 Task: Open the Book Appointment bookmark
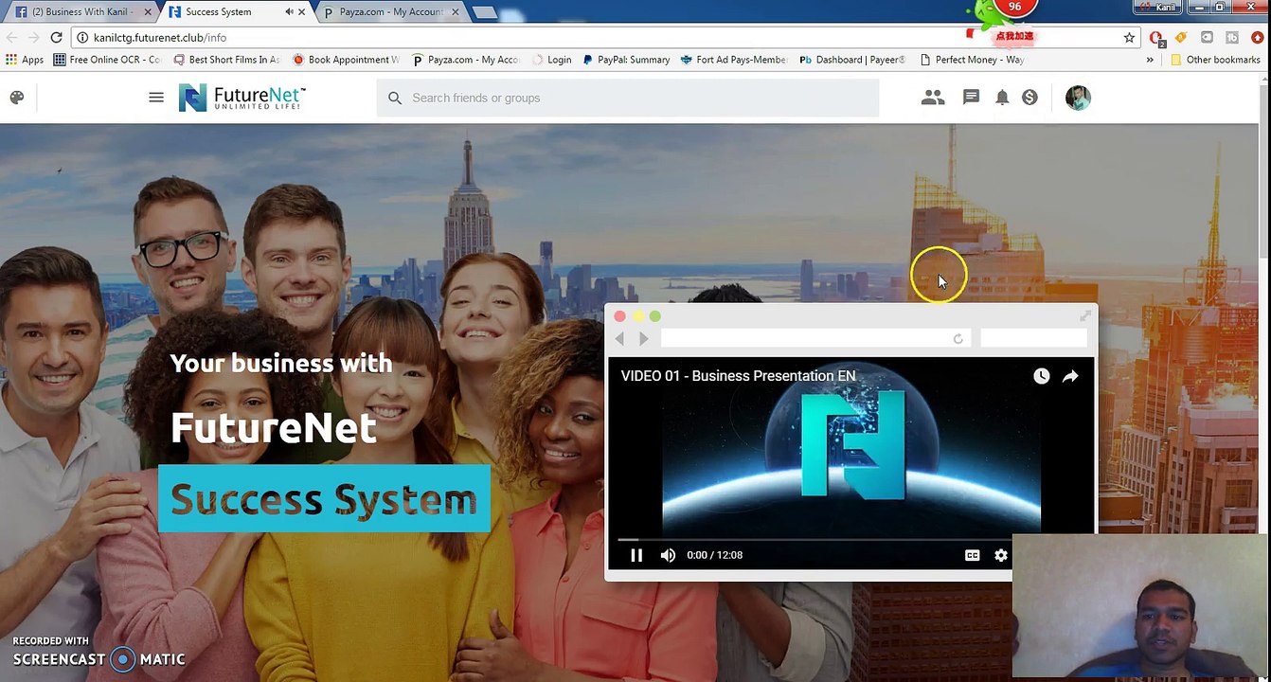point(346,59)
